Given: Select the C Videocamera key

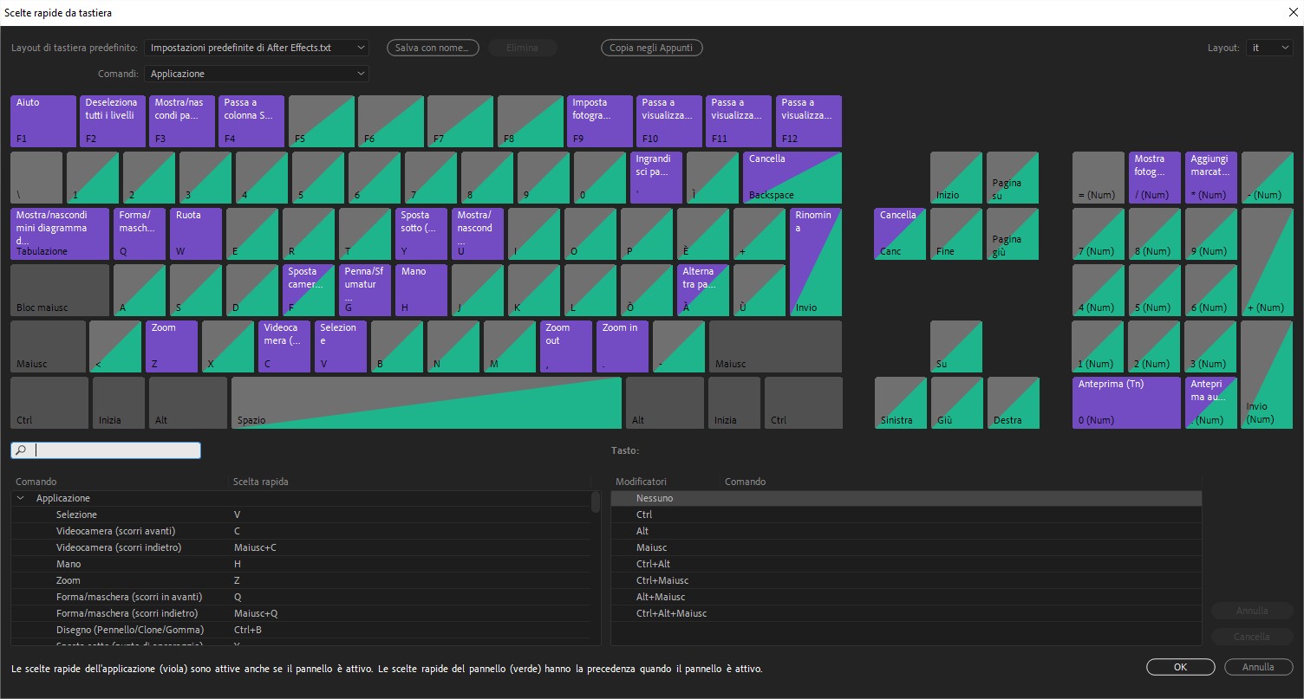Looking at the screenshot, I should coord(284,346).
